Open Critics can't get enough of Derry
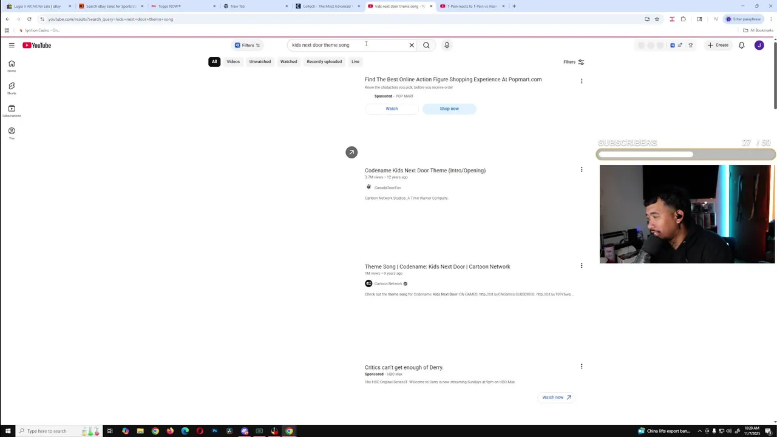Screen dimensions: 777x437 coord(404,367)
